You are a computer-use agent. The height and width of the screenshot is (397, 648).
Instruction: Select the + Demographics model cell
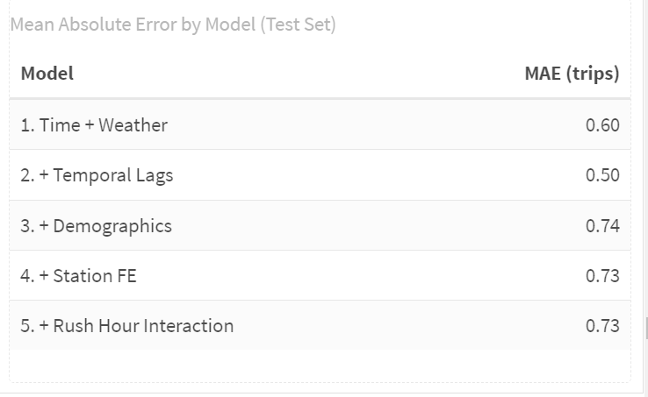(96, 226)
